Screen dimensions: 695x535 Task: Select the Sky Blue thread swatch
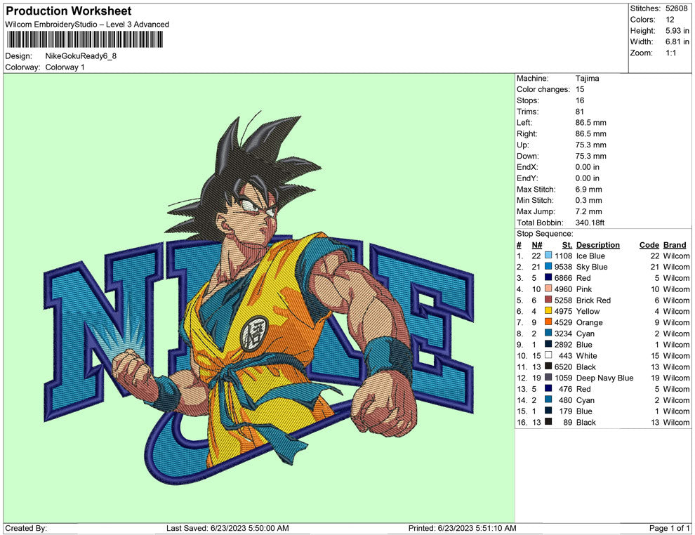(548, 267)
